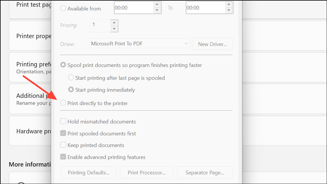Decrease the Priority value with the down arrow
This screenshot has height=184, width=327.
pyautogui.click(x=114, y=29)
